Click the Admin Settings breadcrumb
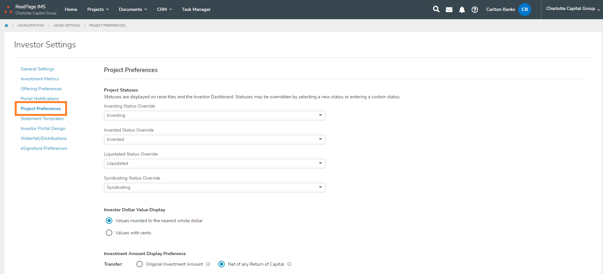 point(67,26)
